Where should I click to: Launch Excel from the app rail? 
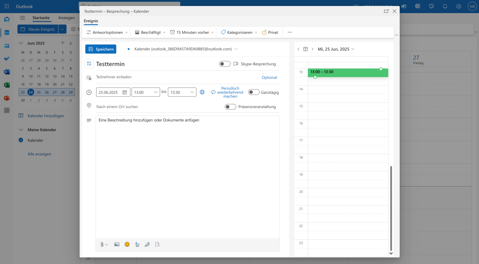click(x=7, y=85)
